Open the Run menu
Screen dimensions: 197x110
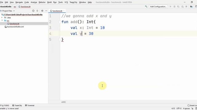point(55,2)
